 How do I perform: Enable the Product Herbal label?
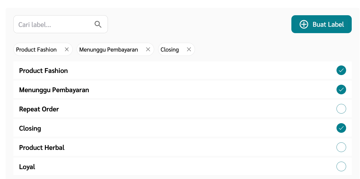[x=341, y=147]
